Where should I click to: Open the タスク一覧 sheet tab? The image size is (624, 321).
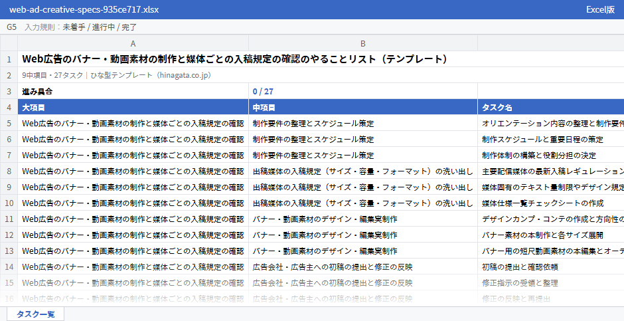click(x=35, y=314)
